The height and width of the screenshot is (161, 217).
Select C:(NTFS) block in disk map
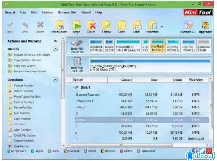[173, 46]
